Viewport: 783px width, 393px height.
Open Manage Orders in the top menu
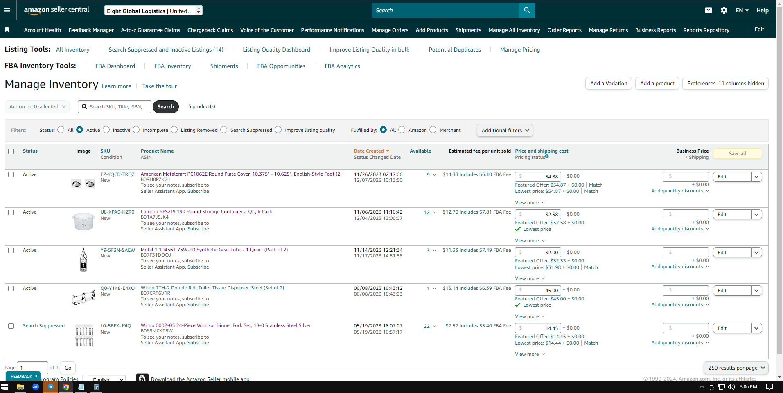(x=390, y=30)
